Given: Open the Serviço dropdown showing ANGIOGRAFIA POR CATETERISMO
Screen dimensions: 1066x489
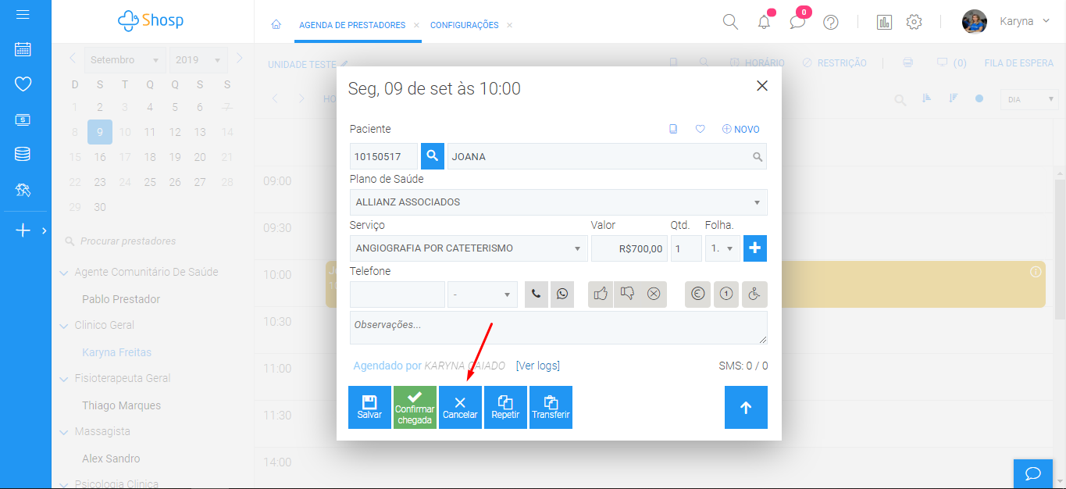Looking at the screenshot, I should coord(469,248).
